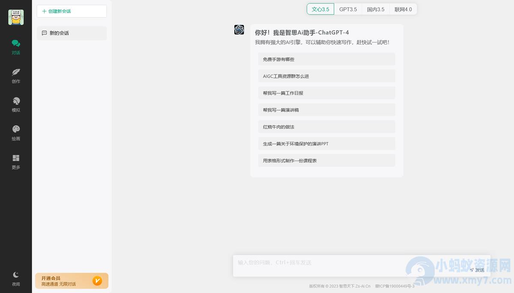Open the user avatar profile picture

pos(16,17)
